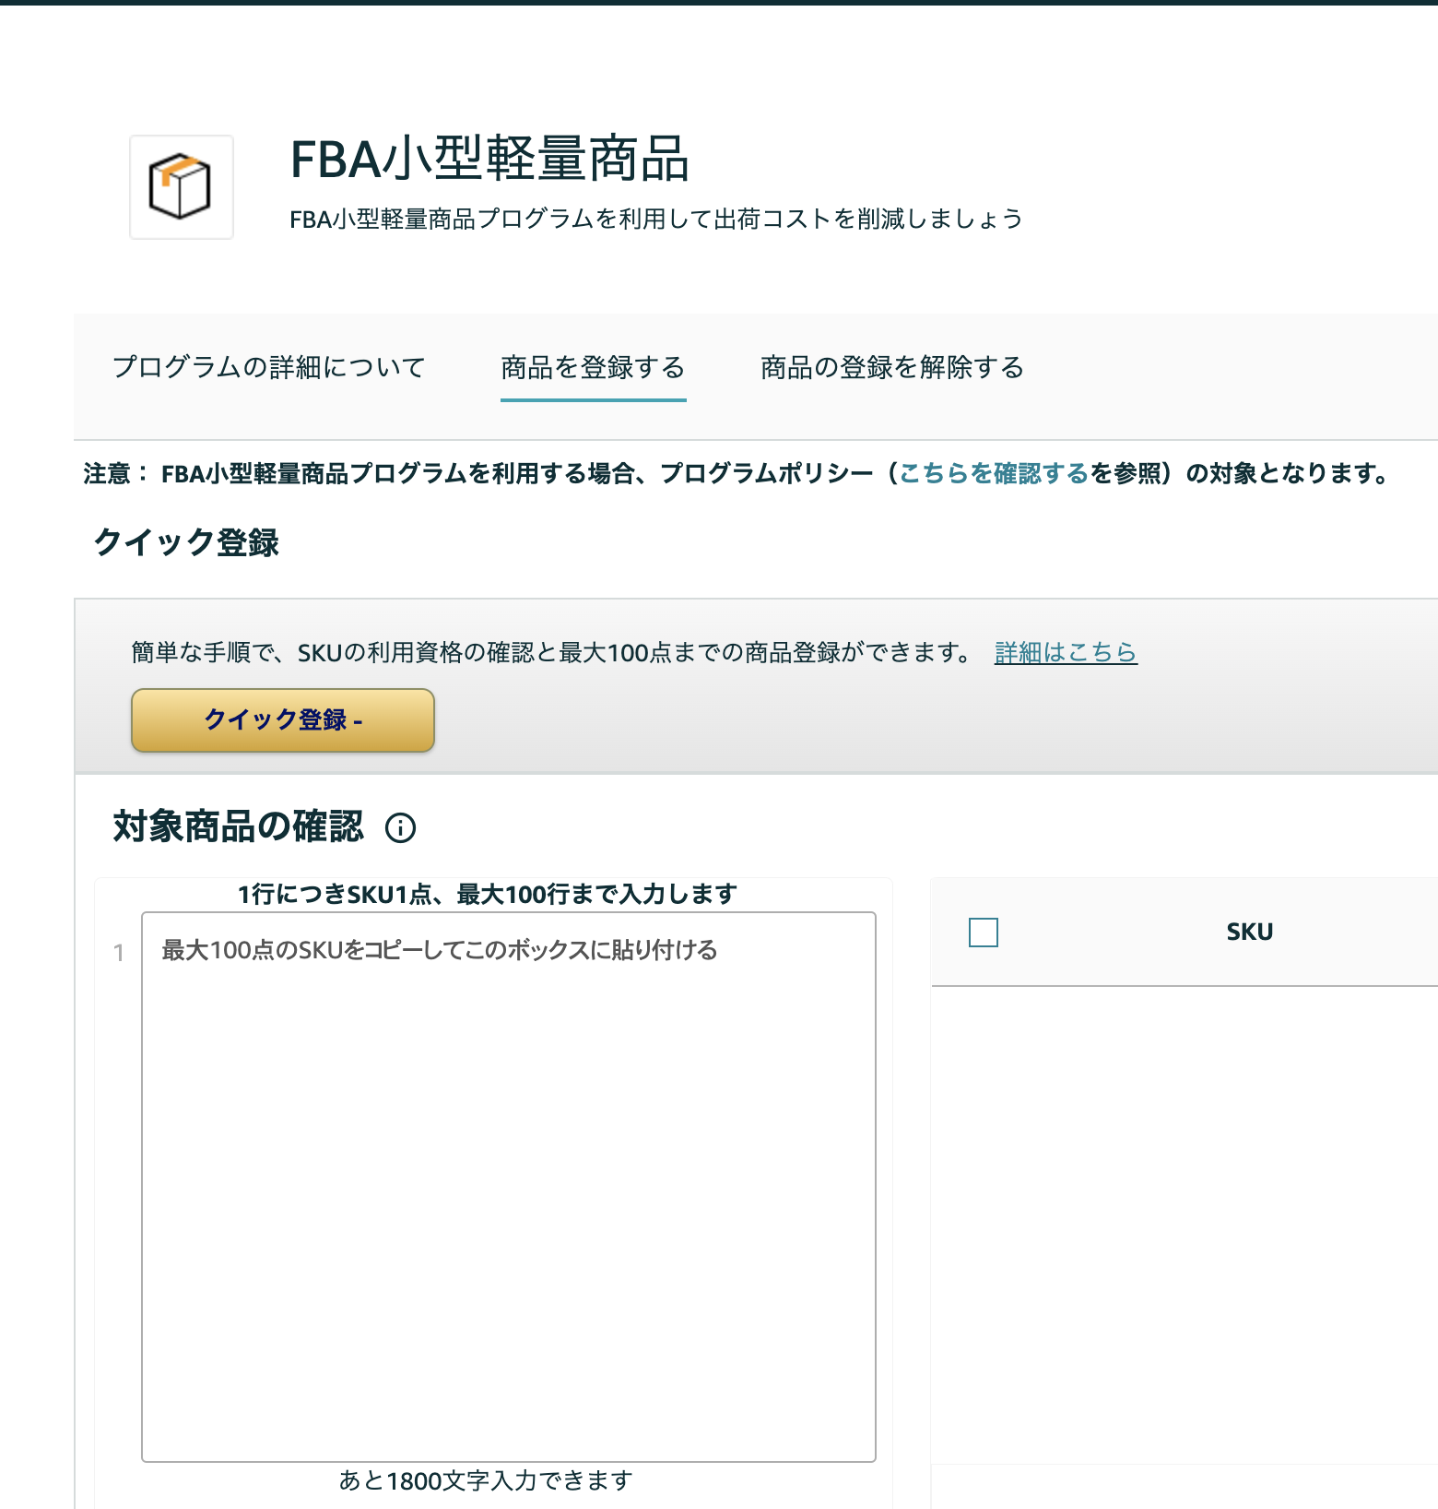This screenshot has width=1438, height=1509.
Task: Open the こちらを確認する policy link
Action: point(994,474)
